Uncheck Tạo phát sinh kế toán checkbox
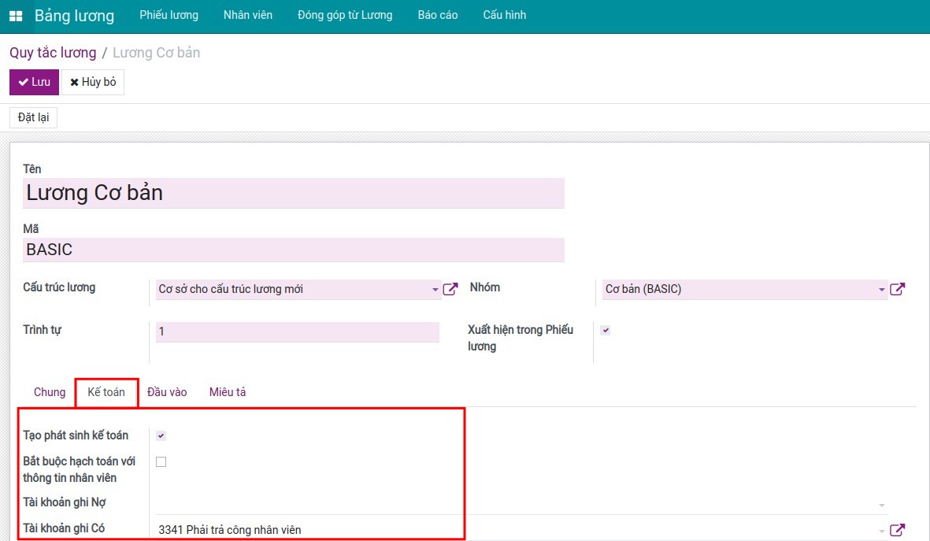Screen dimensions: 930x541 (161, 435)
